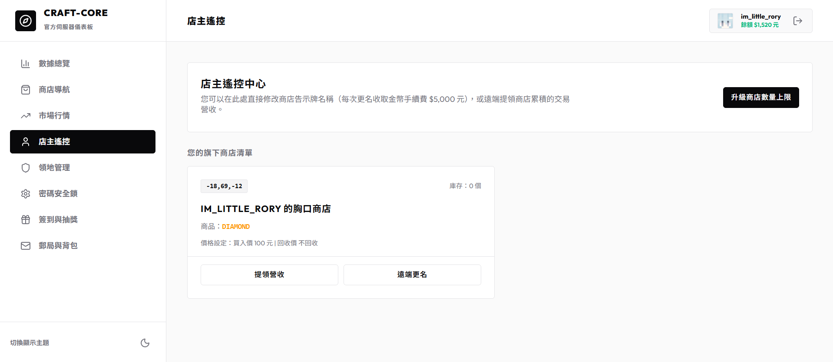Toggle dark mode with the moon icon

coord(145,343)
